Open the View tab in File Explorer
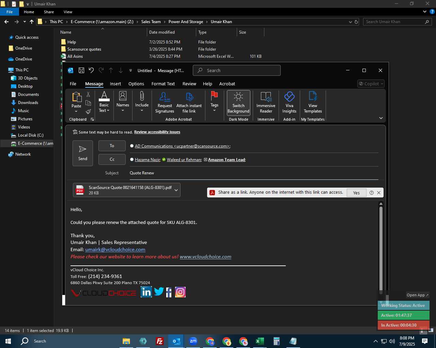Image resolution: width=436 pixels, height=348 pixels. (68, 12)
